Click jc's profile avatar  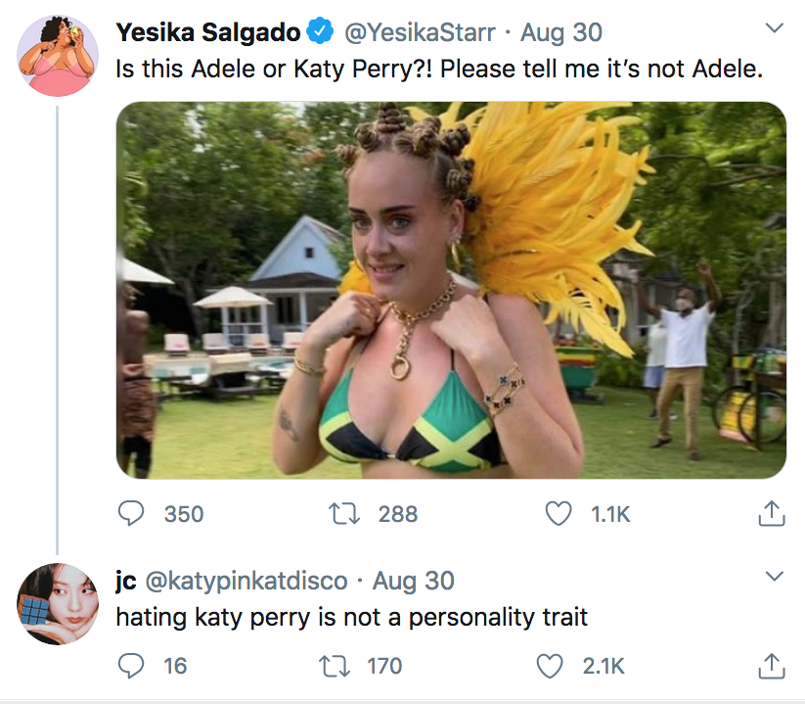pyautogui.click(x=58, y=604)
